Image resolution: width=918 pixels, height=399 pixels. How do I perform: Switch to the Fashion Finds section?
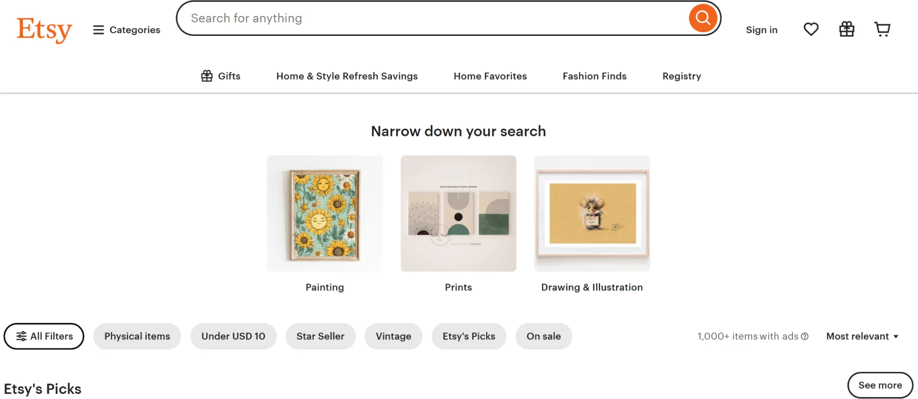594,76
